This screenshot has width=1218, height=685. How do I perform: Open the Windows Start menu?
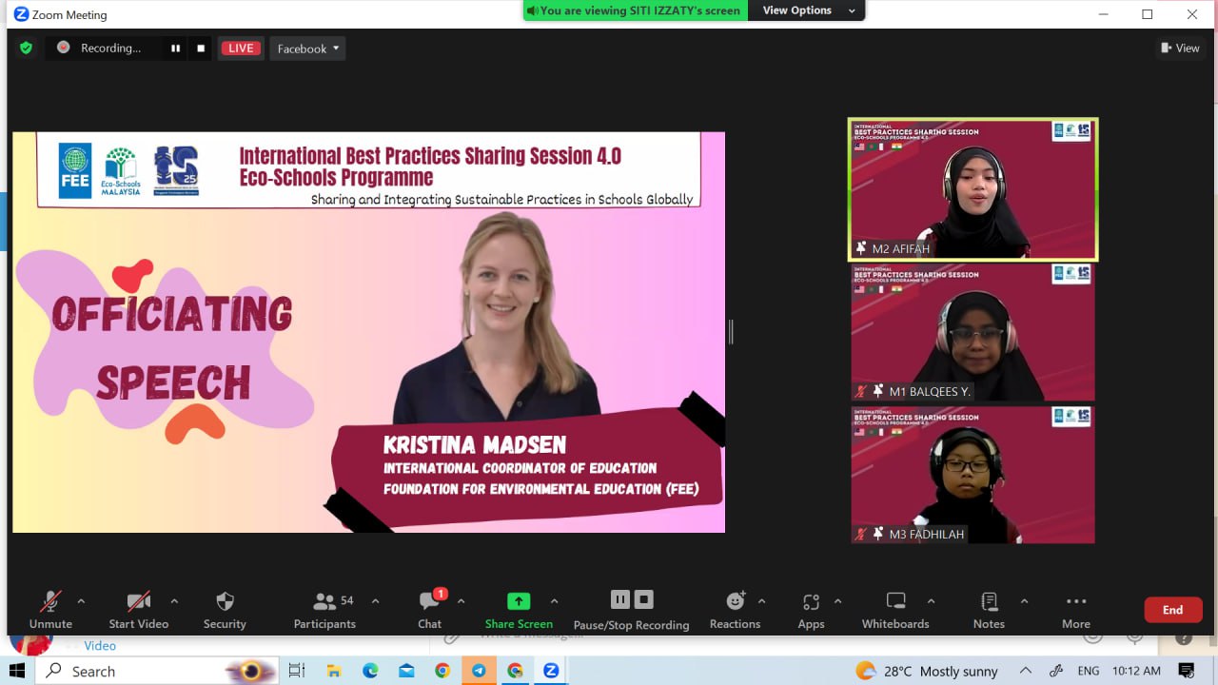click(x=18, y=671)
